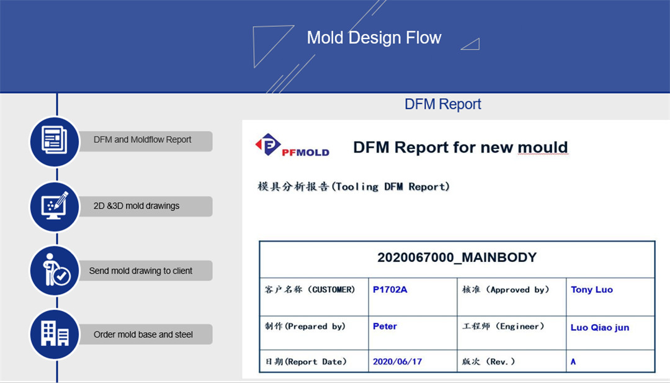Click the person with checkmark icon
The width and height of the screenshot is (670, 383).
54,271
